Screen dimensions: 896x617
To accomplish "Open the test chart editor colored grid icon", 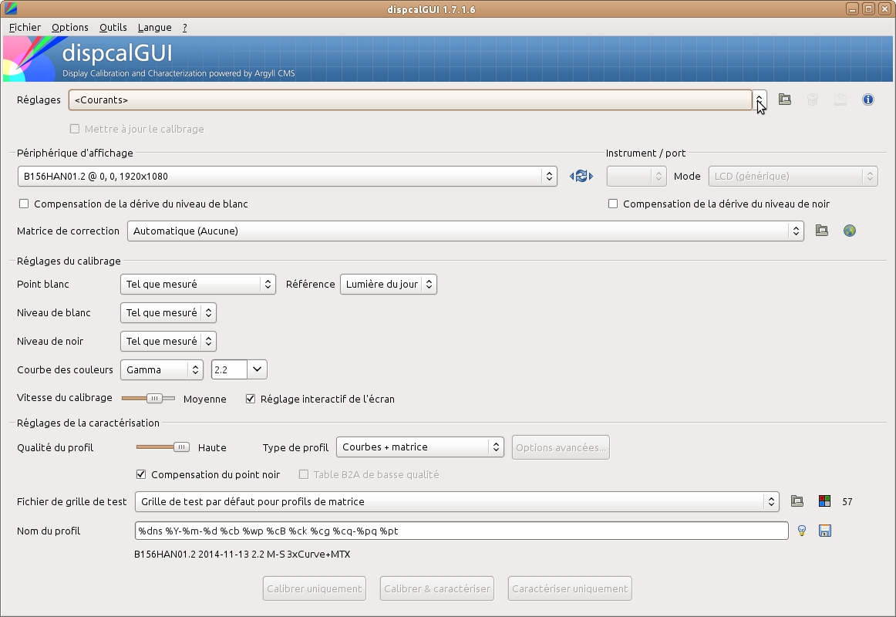I will pyautogui.click(x=824, y=501).
